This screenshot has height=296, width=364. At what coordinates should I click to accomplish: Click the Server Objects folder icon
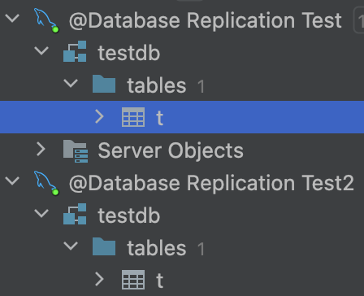coord(76,151)
